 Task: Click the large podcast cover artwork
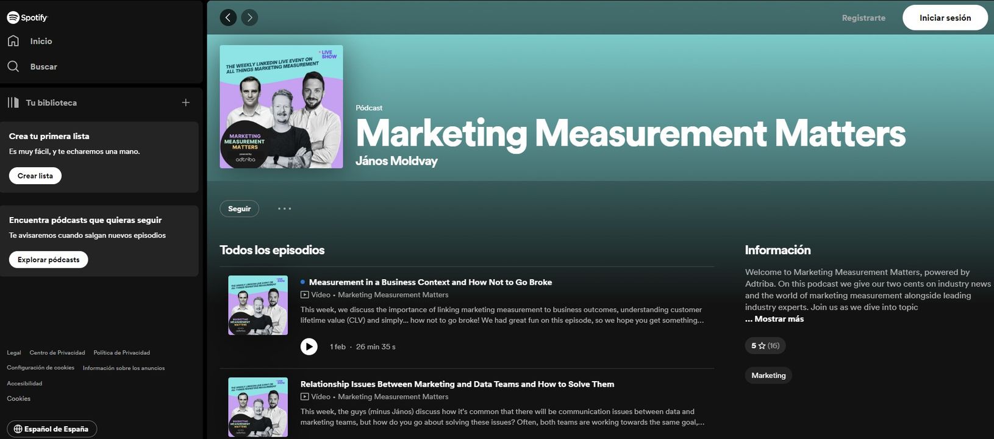[281, 107]
